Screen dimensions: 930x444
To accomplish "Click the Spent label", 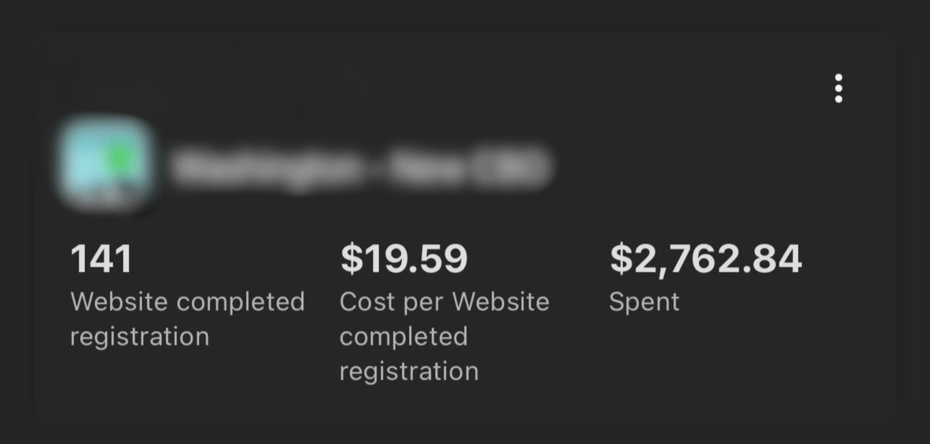I will click(644, 302).
